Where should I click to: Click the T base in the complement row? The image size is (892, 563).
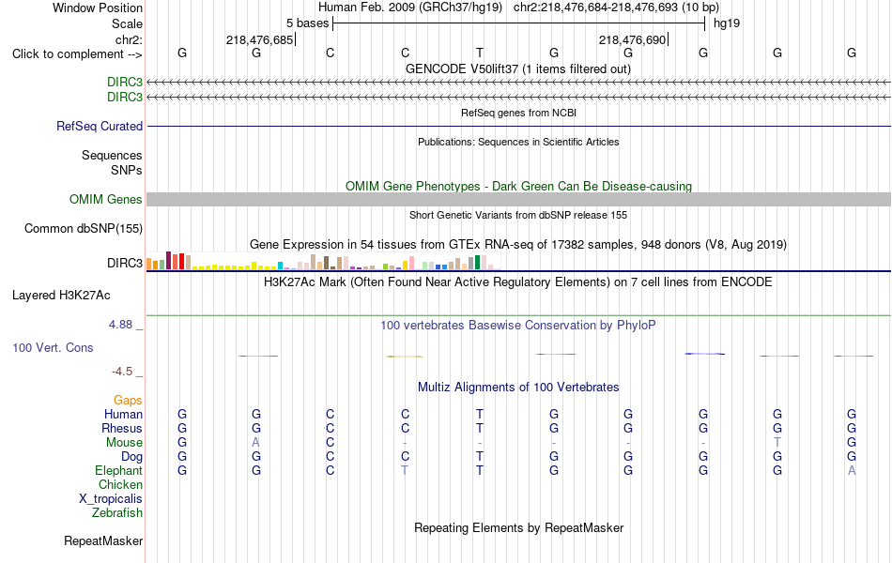480,53
